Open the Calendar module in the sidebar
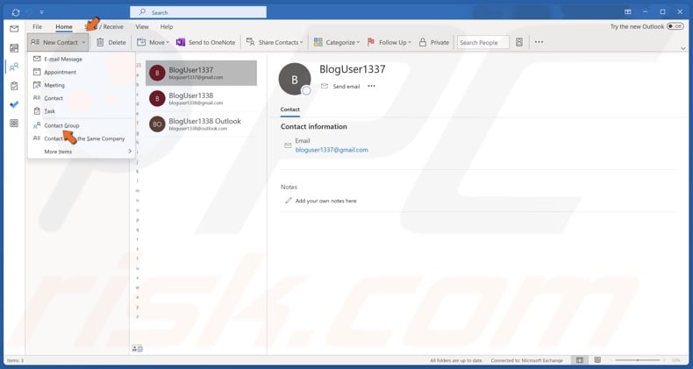693x369 pixels. coord(14,48)
